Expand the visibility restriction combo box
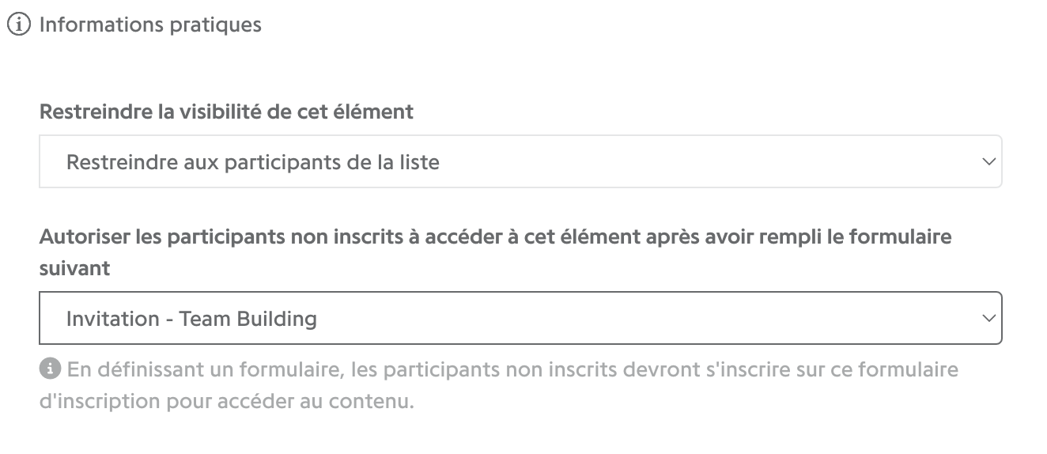This screenshot has width=1047, height=454. (x=520, y=161)
